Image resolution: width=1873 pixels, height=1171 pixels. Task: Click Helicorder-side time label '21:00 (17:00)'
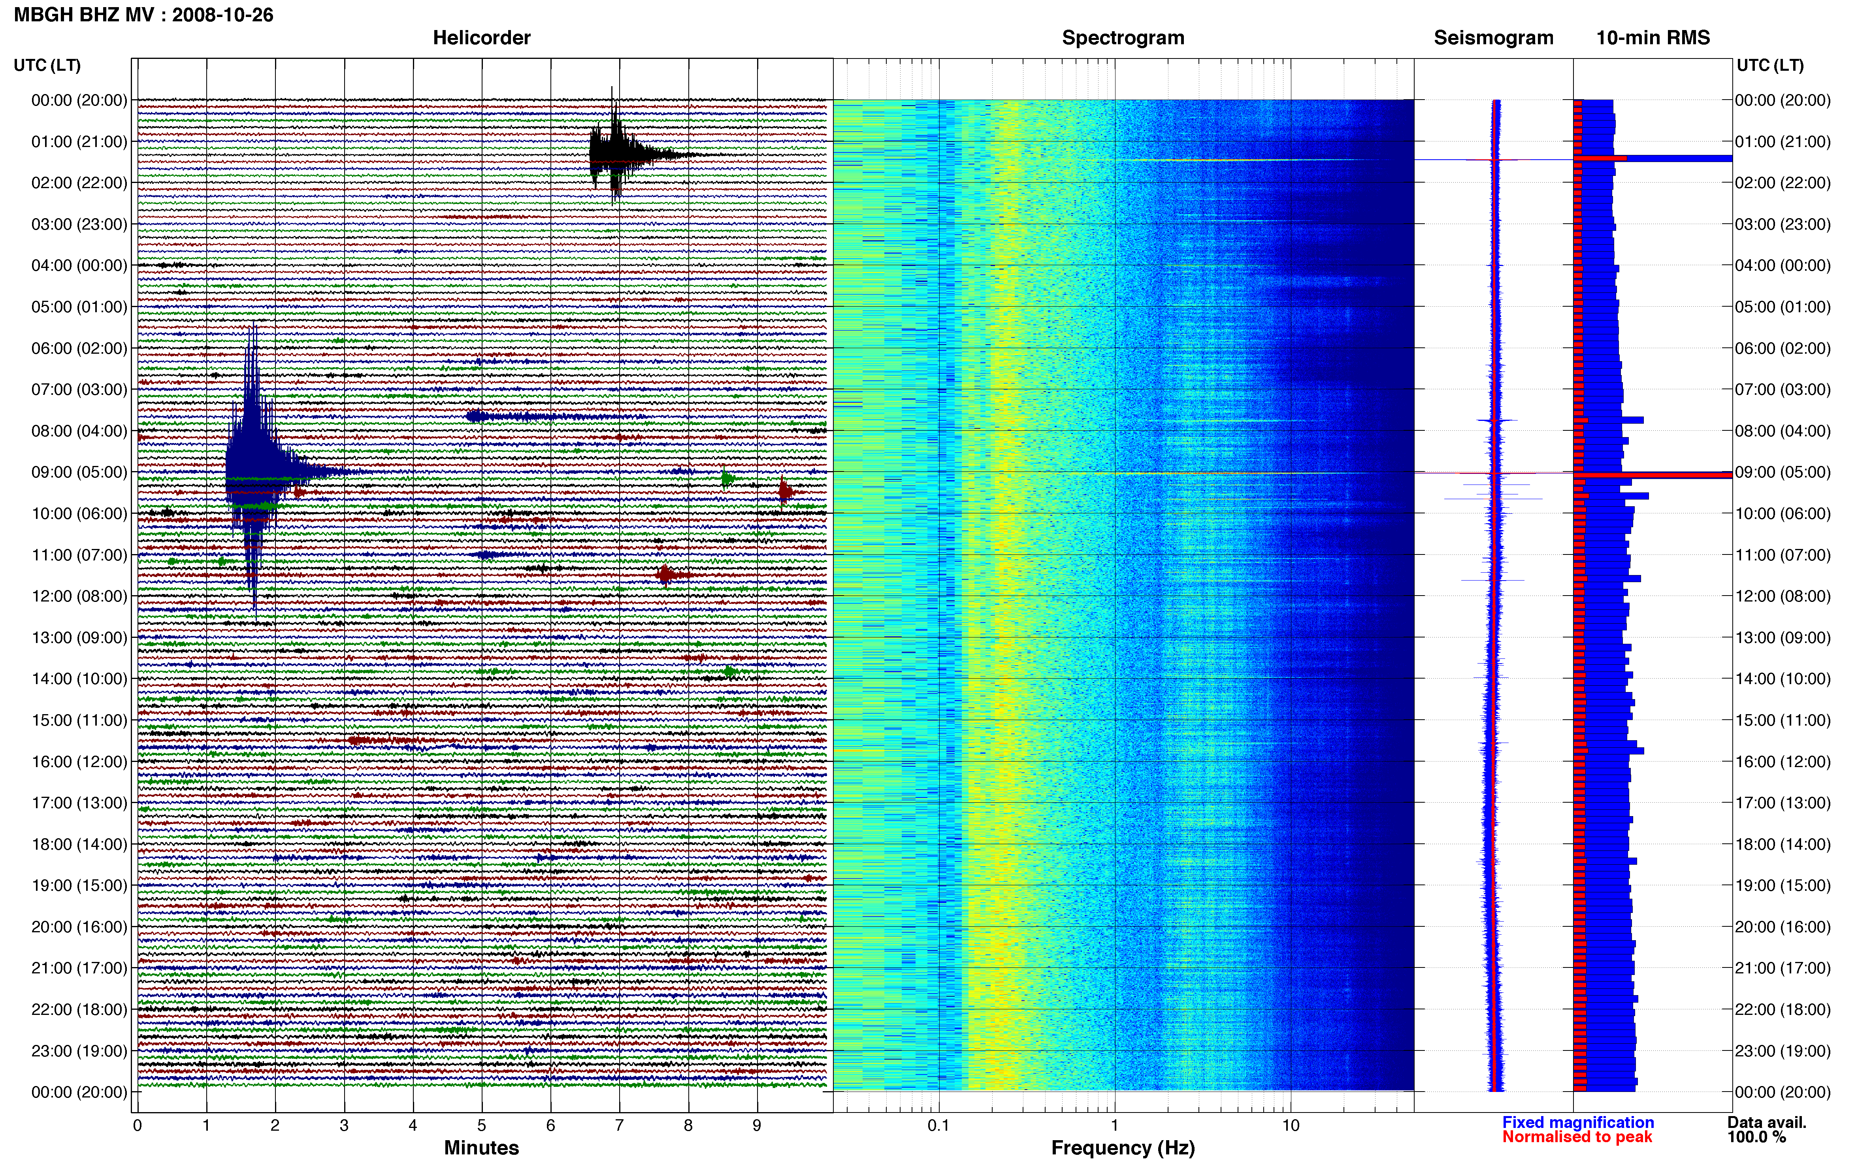[79, 968]
